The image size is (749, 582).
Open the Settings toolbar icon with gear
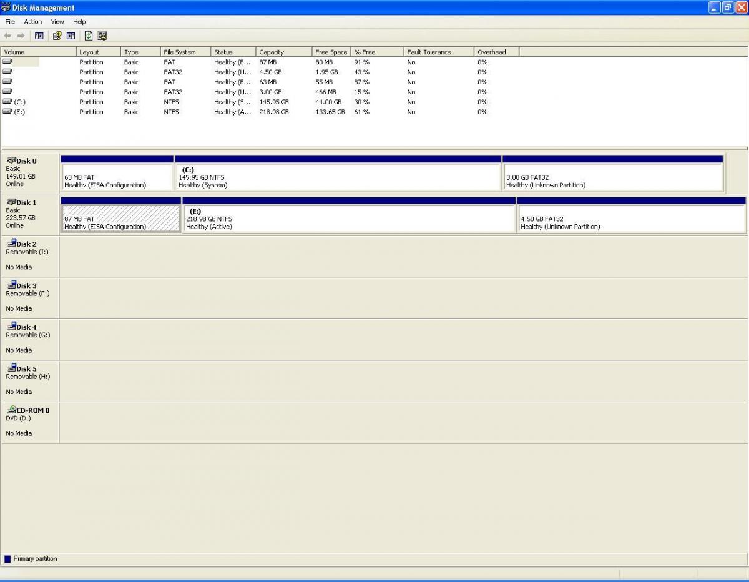(x=102, y=36)
